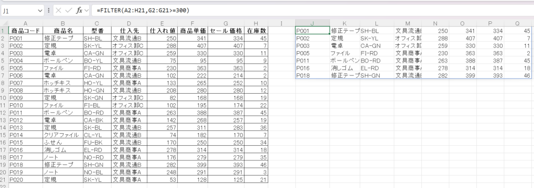Select model number FU-BK
The height and width of the screenshot is (188, 534).
point(96,143)
